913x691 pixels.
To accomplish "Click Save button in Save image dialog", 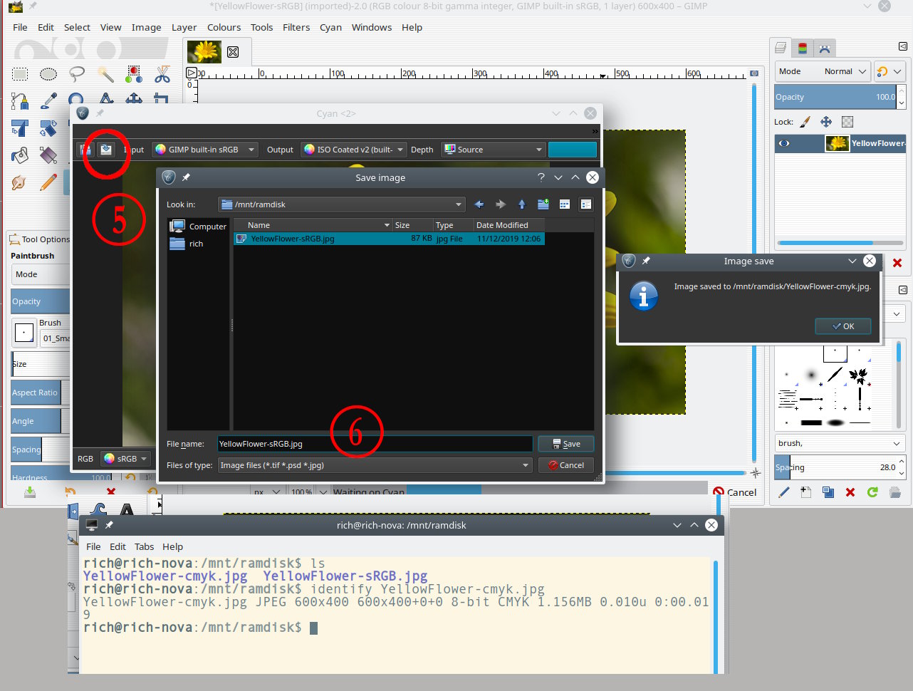I will pyautogui.click(x=566, y=444).
